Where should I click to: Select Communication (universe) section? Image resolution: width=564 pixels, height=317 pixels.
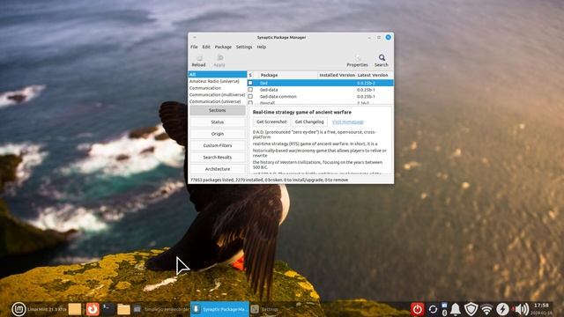[218, 101]
